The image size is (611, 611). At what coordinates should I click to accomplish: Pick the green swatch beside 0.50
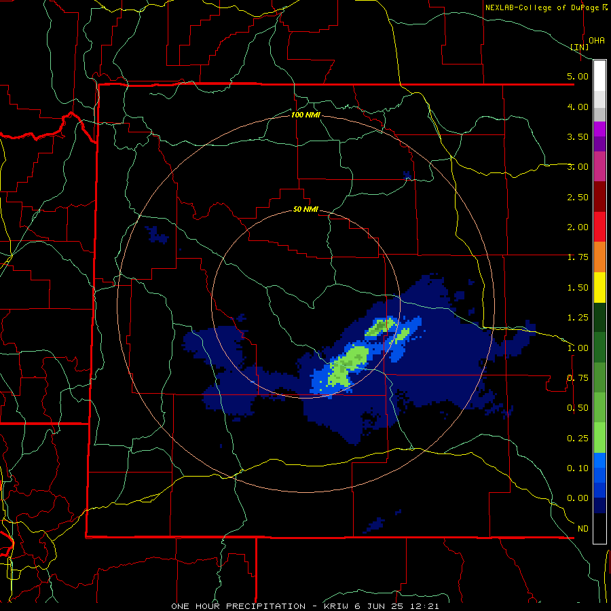[599, 408]
